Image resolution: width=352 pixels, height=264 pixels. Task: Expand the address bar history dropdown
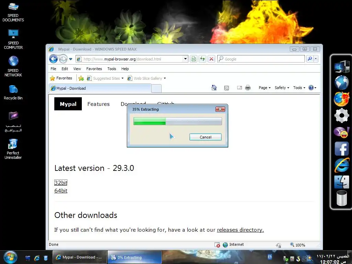185,59
